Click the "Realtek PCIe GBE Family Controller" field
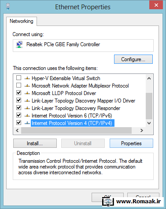The image size is (166, 209). pyautogui.click(x=83, y=45)
